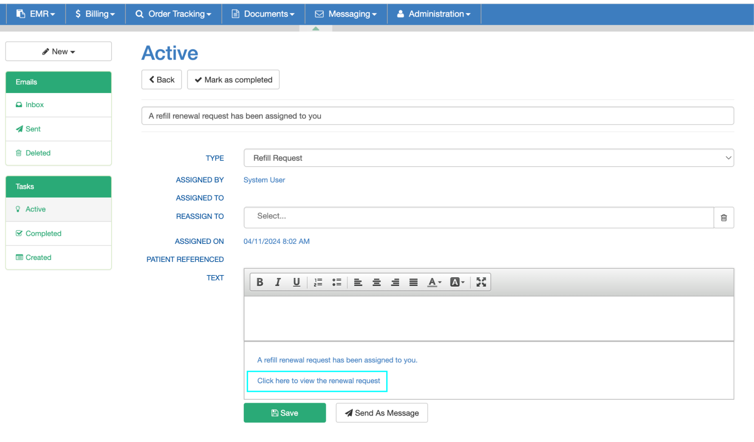Viewport: 754px width, 442px height.
Task: Center align text in editor
Action: (376, 282)
